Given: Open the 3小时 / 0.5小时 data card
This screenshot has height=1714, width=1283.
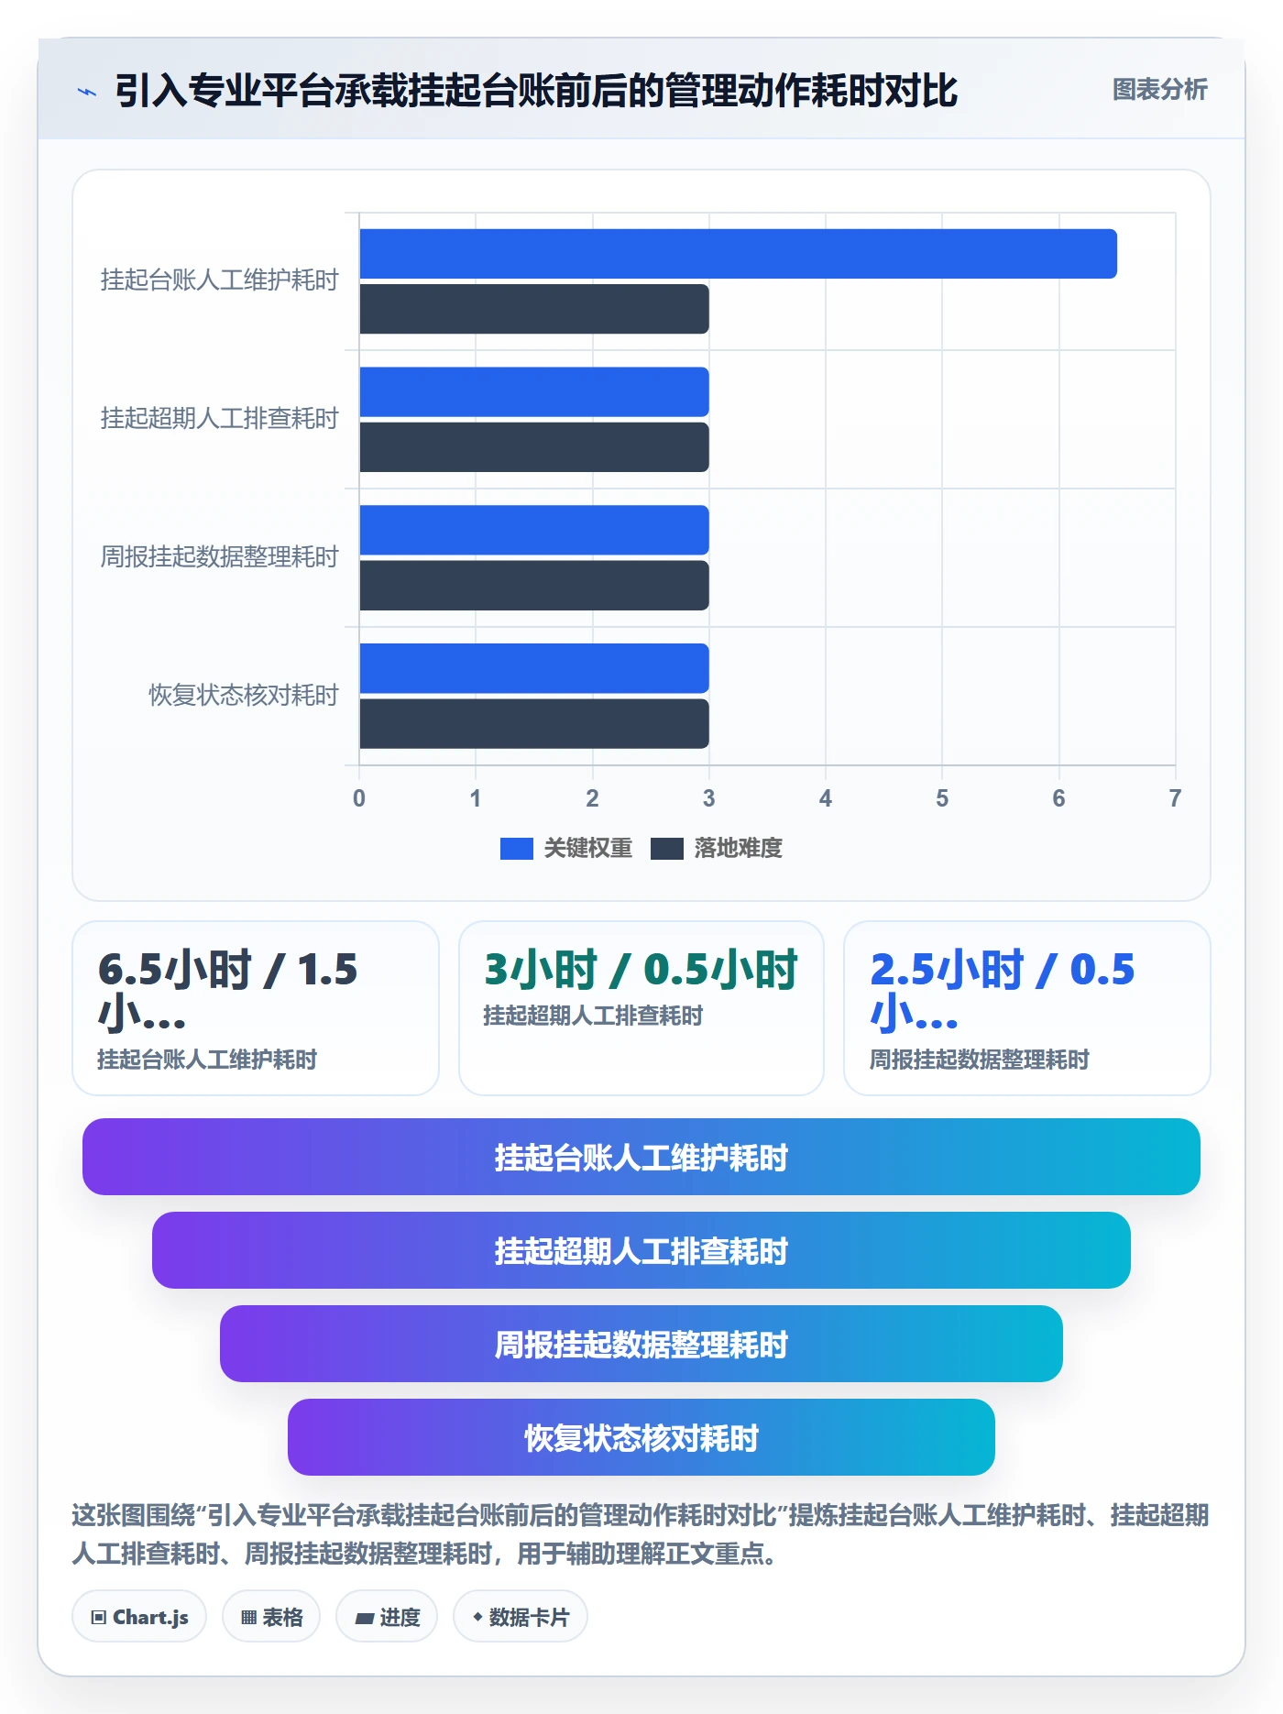Looking at the screenshot, I should 641,1008.
